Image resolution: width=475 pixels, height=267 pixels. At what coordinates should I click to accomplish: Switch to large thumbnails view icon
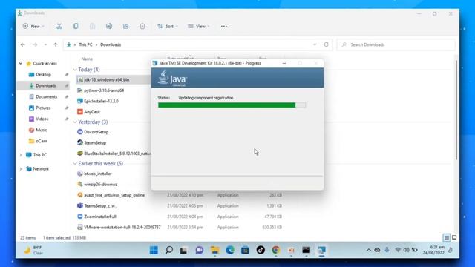[454, 237]
